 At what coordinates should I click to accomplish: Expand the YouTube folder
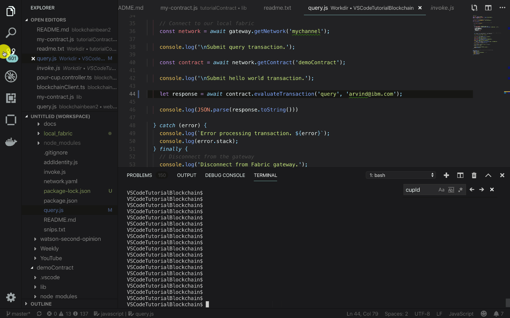click(51, 258)
